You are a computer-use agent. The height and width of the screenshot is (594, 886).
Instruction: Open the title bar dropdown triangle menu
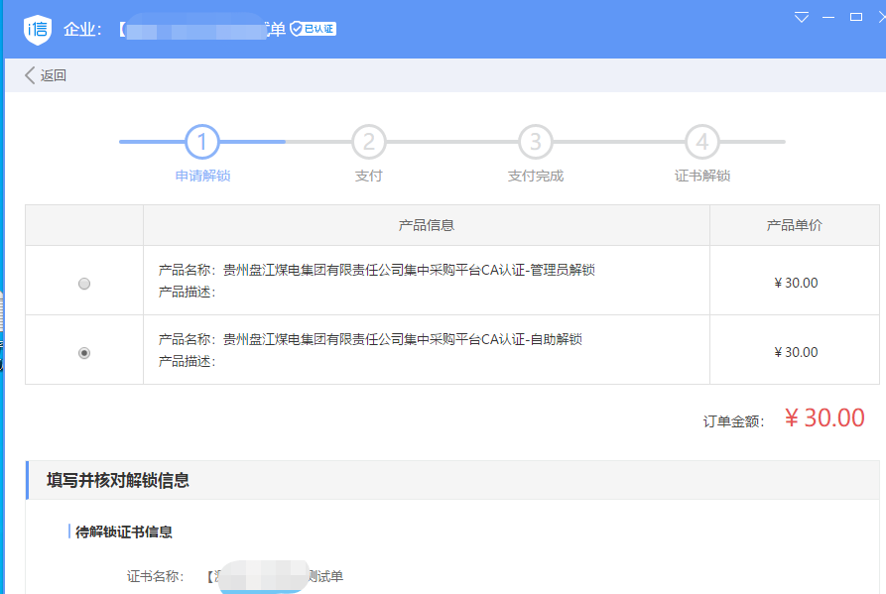(x=804, y=17)
